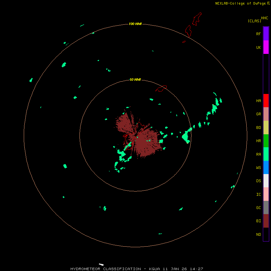Click the 100 NMI range ring label
The height and width of the screenshot is (271, 271).
[135, 24]
